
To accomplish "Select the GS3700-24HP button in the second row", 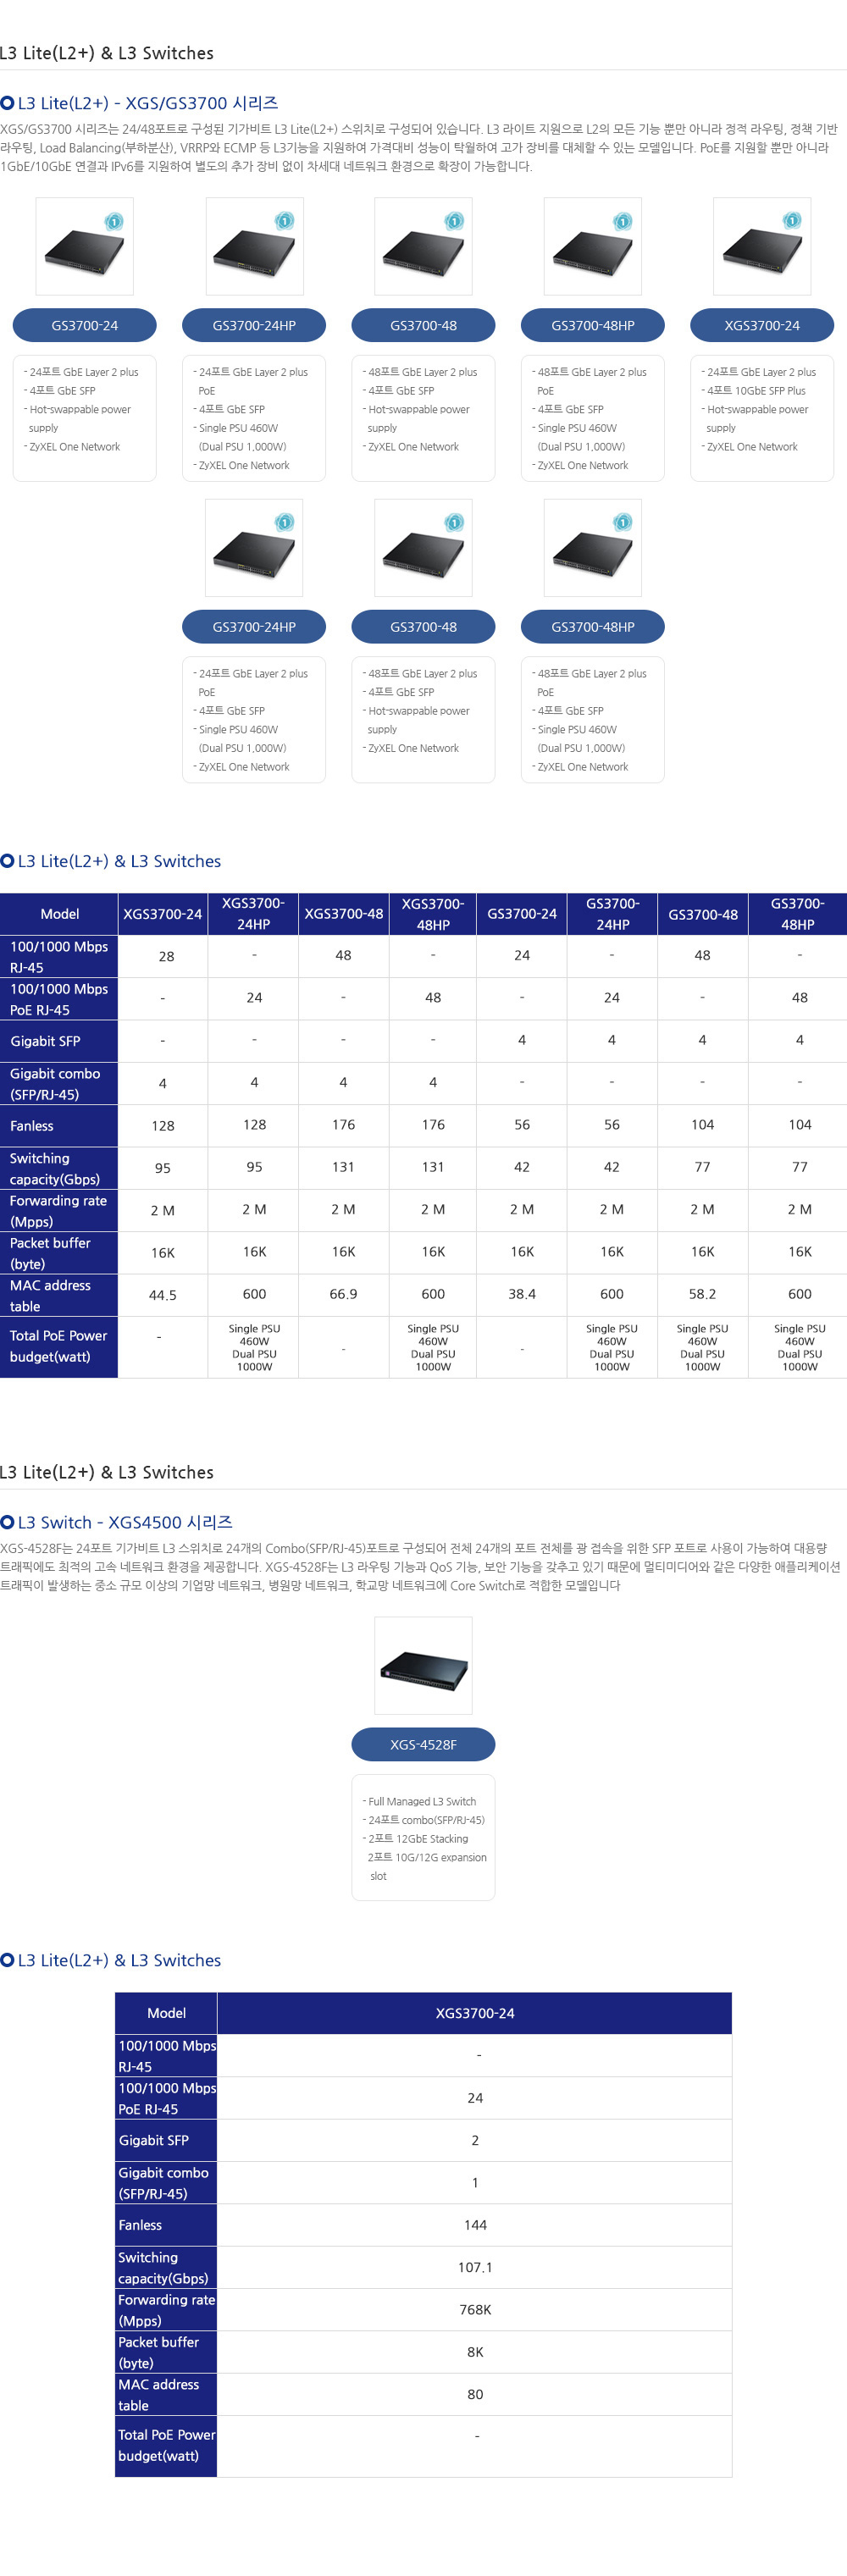I will pos(254,627).
